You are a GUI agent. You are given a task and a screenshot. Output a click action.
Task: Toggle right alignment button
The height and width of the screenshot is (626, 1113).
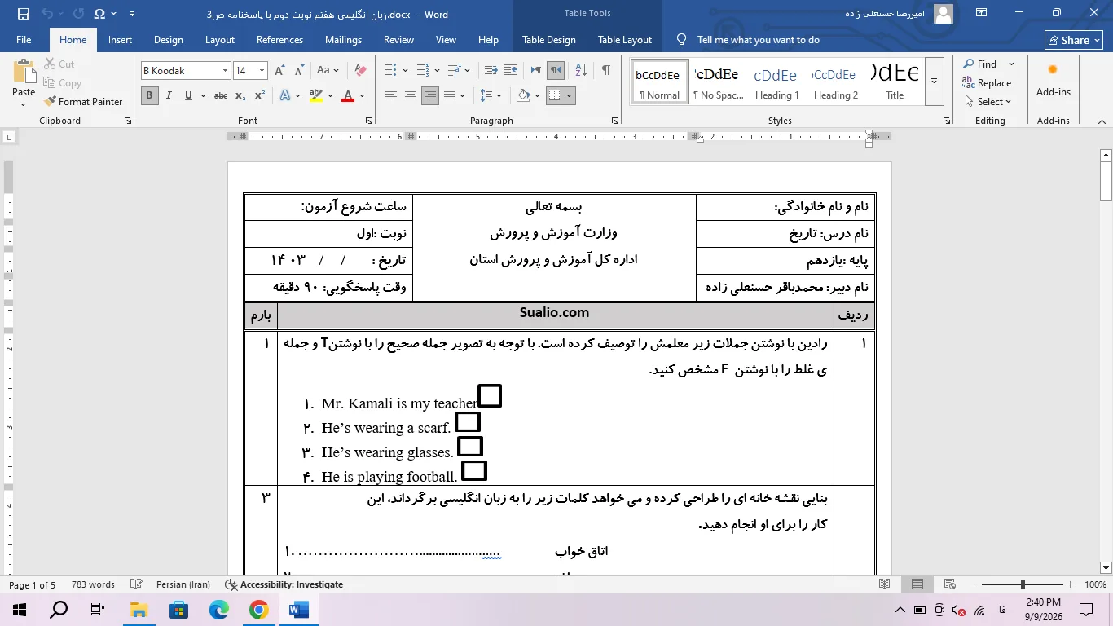click(x=430, y=95)
